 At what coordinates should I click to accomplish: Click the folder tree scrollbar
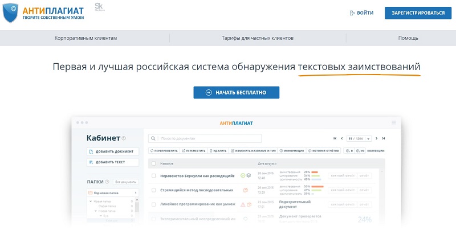[137, 206]
